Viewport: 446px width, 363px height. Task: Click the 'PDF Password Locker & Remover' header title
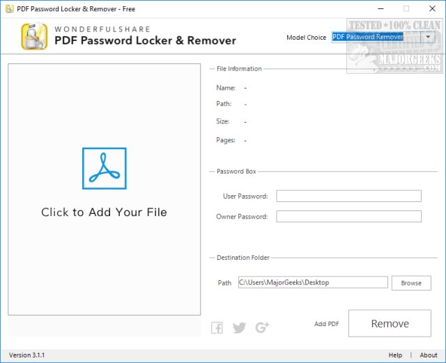(x=145, y=40)
